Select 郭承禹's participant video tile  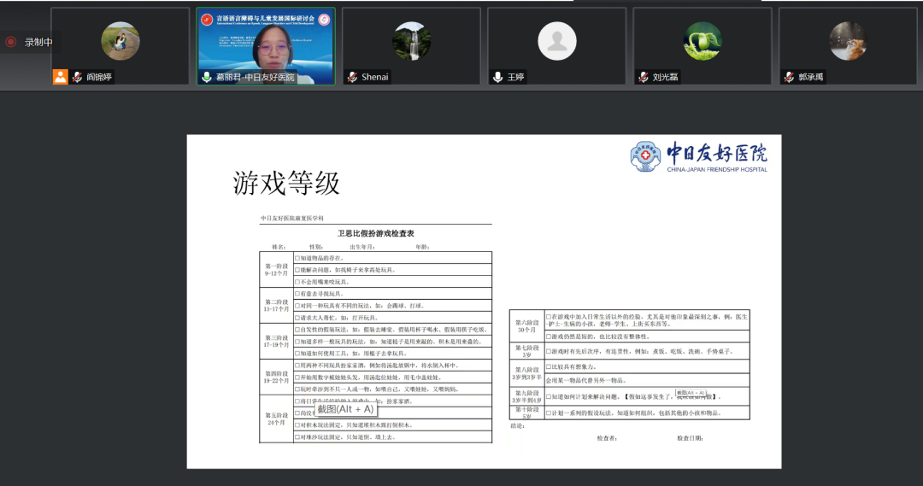(x=848, y=41)
